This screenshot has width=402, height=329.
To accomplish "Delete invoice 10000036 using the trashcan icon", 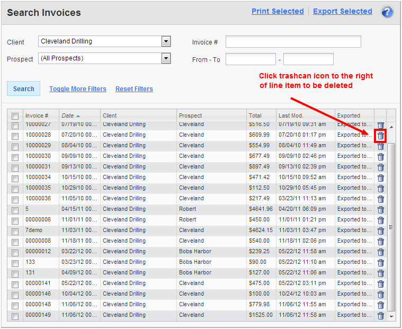I will coord(380,199).
